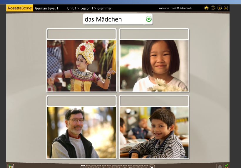
Task: Click the window resize icon in header
Action: (x=226, y=8)
